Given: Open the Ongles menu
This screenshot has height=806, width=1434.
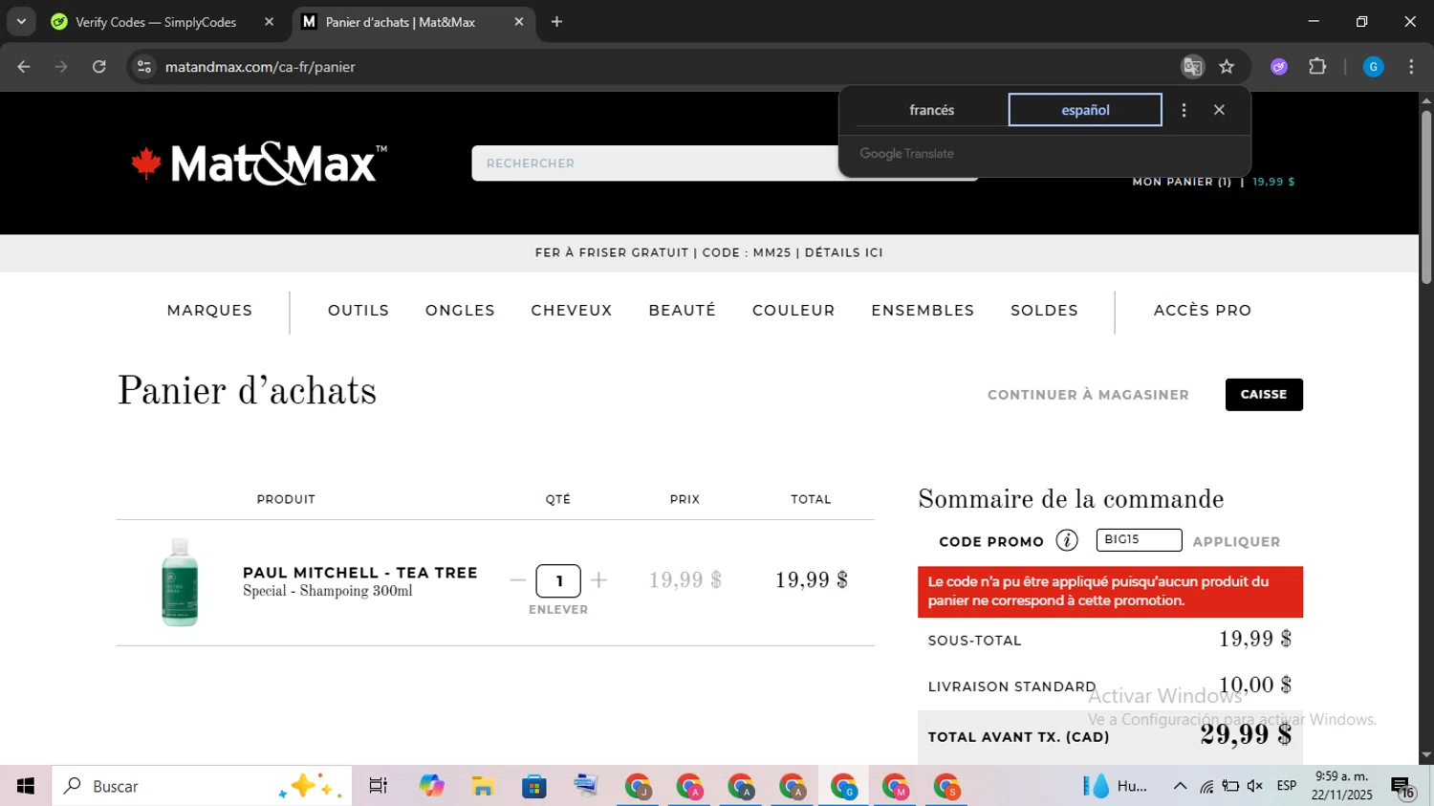Looking at the screenshot, I should point(460,311).
